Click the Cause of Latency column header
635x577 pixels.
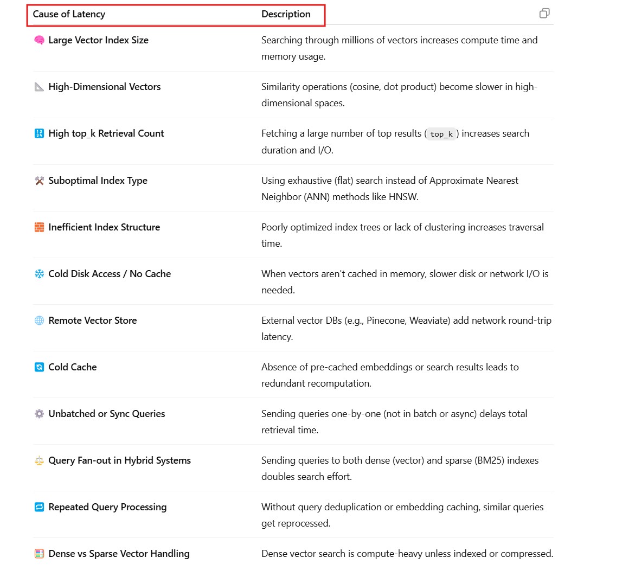[69, 14]
